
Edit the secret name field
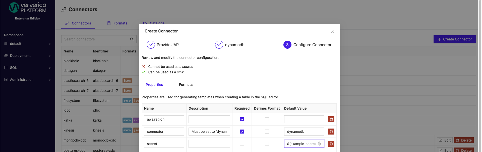click(164, 144)
